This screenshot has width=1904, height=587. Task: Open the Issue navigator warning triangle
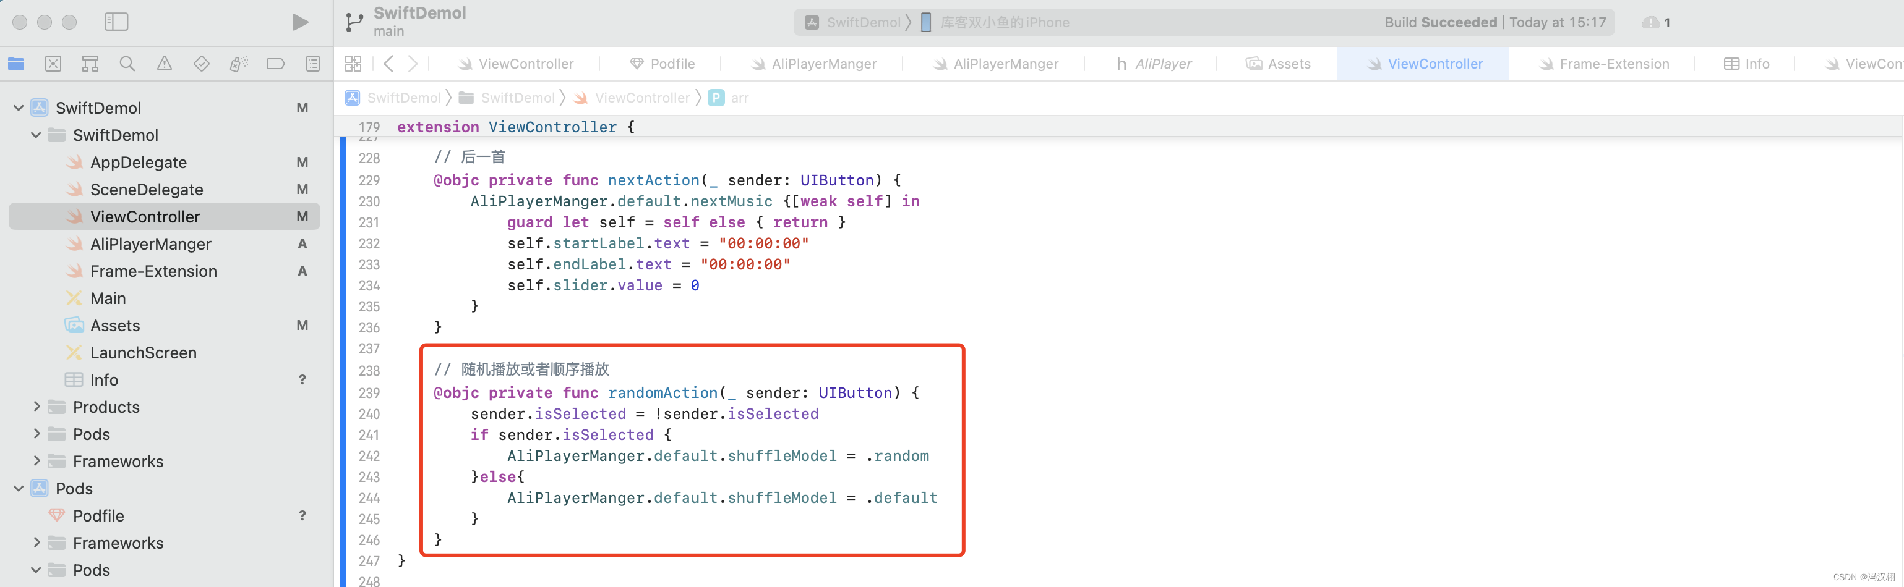coord(164,64)
